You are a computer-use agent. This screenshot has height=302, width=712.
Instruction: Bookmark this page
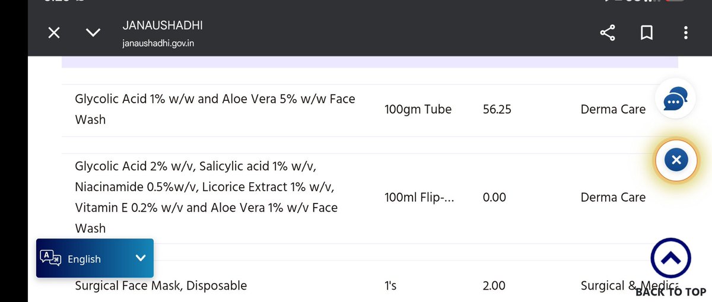[x=647, y=33]
